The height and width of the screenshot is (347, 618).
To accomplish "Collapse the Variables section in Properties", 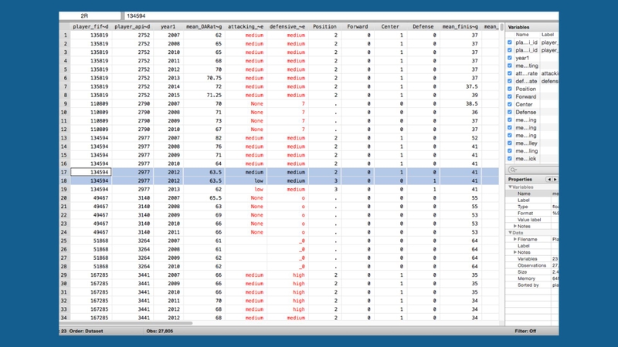I will pyautogui.click(x=510, y=187).
